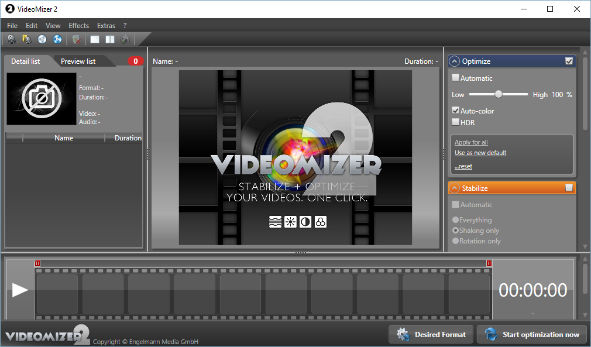Click the up arrow of the timeline scrollbar

[x=585, y=259]
